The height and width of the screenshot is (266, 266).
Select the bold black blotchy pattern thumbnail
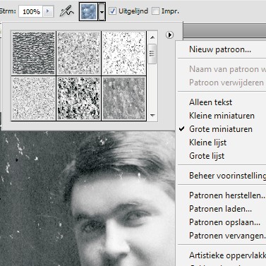(x=78, y=98)
